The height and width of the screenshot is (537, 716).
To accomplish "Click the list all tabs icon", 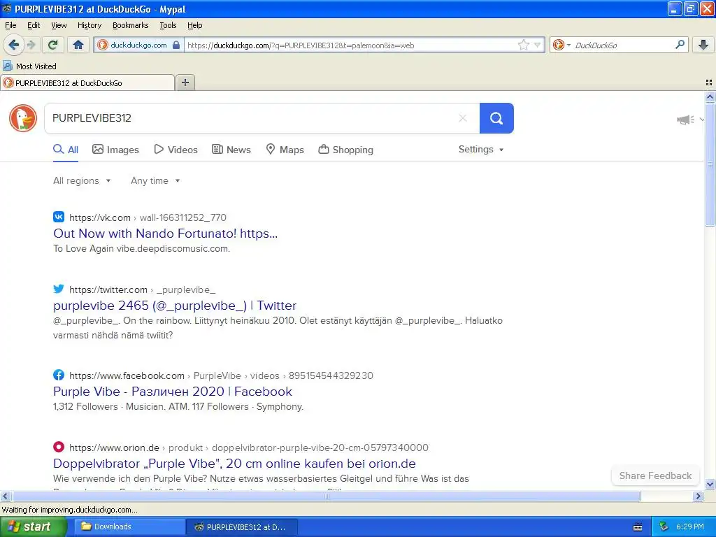I will [x=709, y=83].
